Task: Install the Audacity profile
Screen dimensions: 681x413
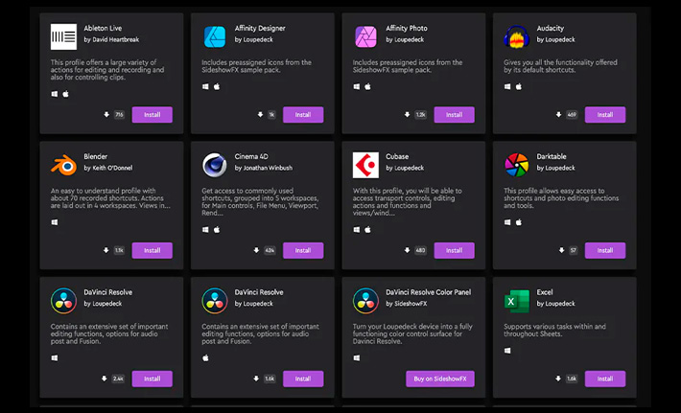Action: [x=605, y=115]
